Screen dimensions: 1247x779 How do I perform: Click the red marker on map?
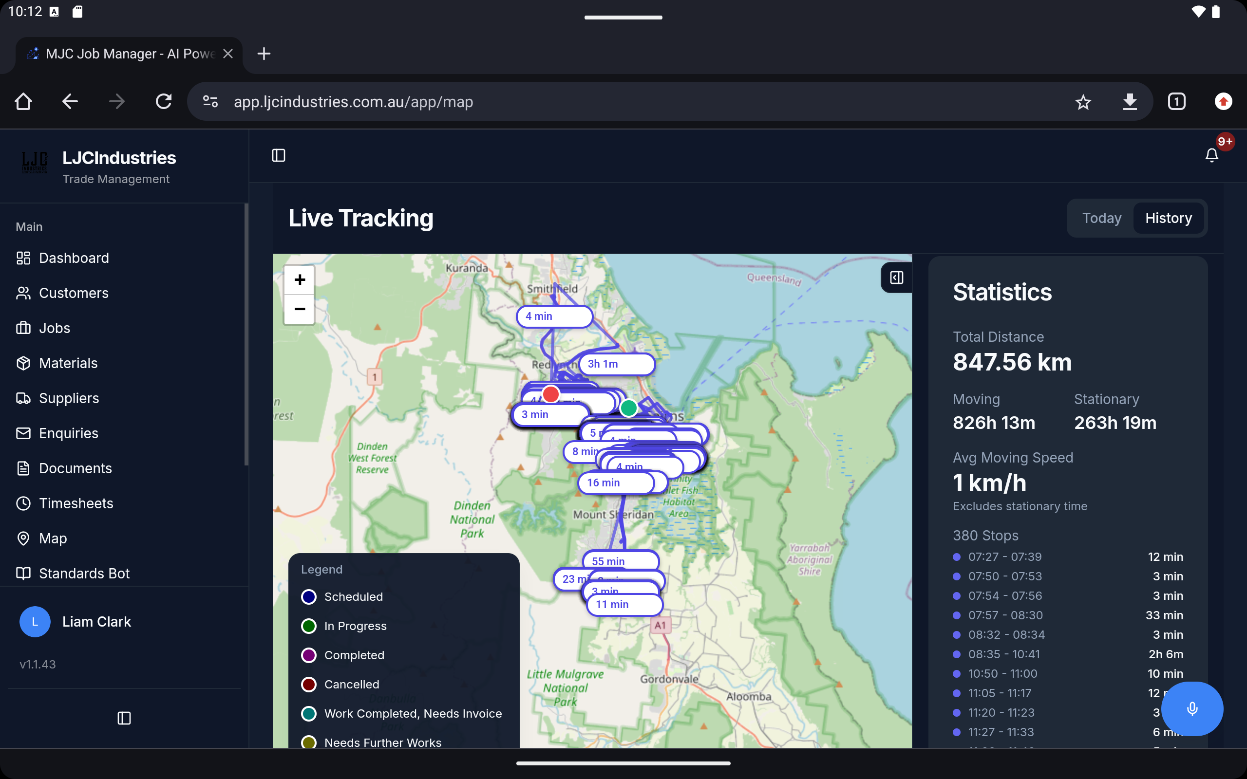click(551, 394)
